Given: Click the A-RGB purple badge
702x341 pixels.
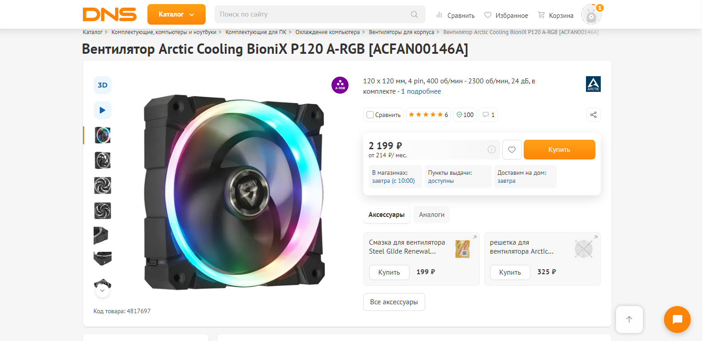Looking at the screenshot, I should (340, 85).
